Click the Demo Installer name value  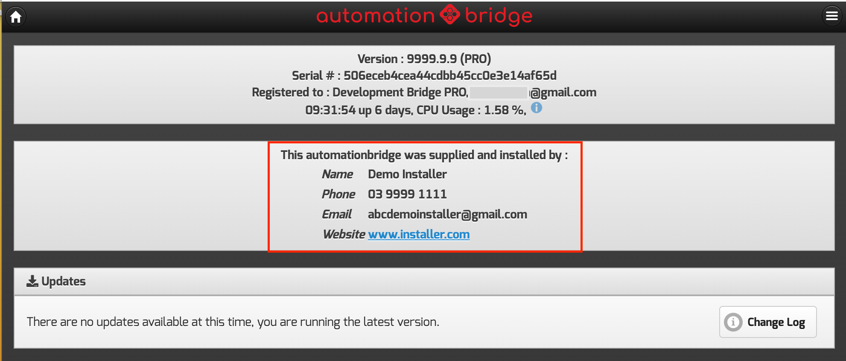click(x=407, y=174)
